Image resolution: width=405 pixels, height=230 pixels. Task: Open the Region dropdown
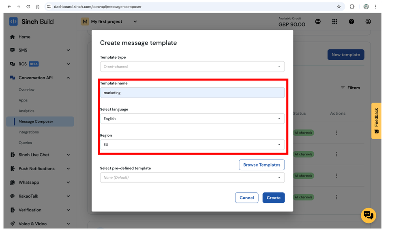point(192,145)
